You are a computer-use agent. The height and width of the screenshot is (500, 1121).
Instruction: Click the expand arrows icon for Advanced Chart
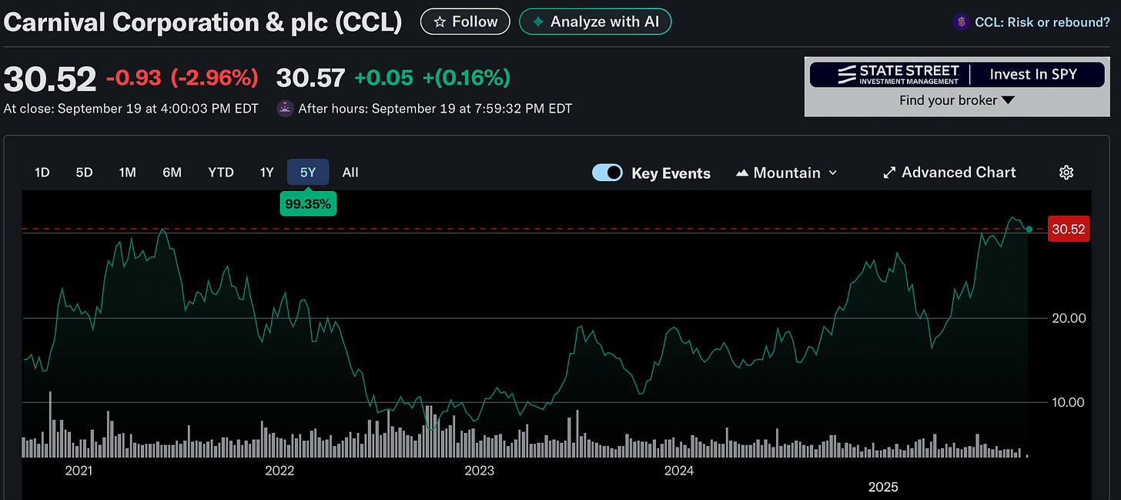pyautogui.click(x=889, y=173)
